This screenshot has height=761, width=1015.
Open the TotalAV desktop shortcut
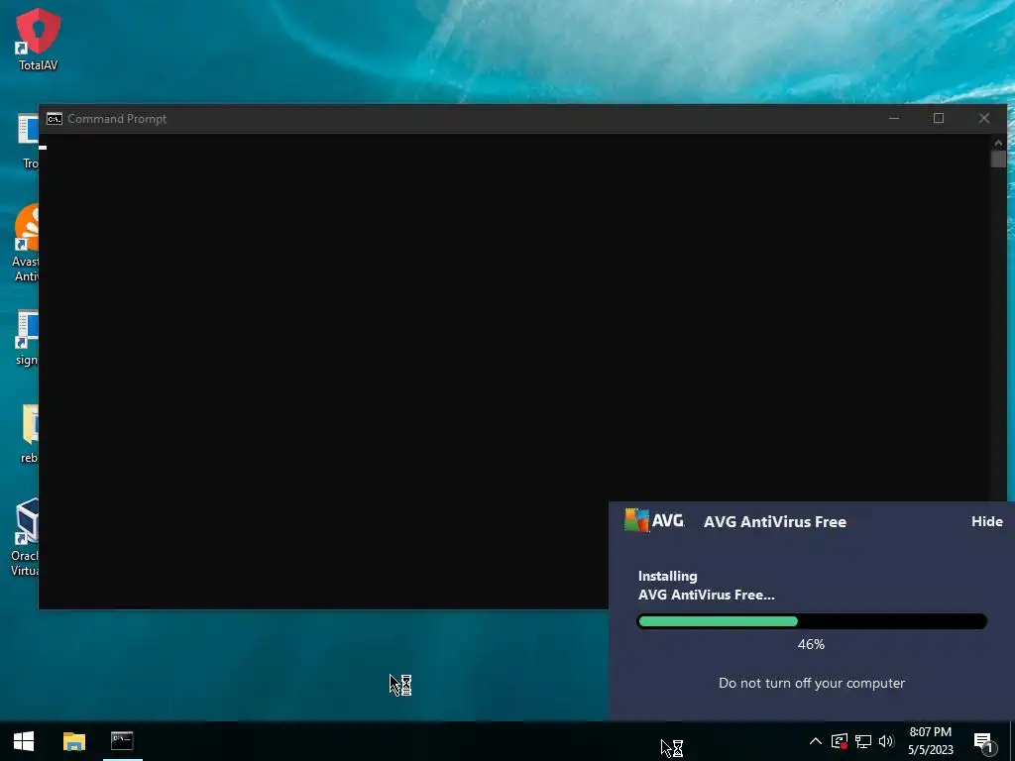[39, 40]
